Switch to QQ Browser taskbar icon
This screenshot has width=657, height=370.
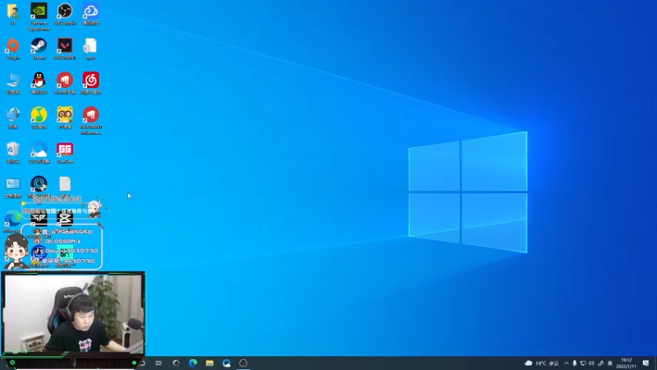227,363
